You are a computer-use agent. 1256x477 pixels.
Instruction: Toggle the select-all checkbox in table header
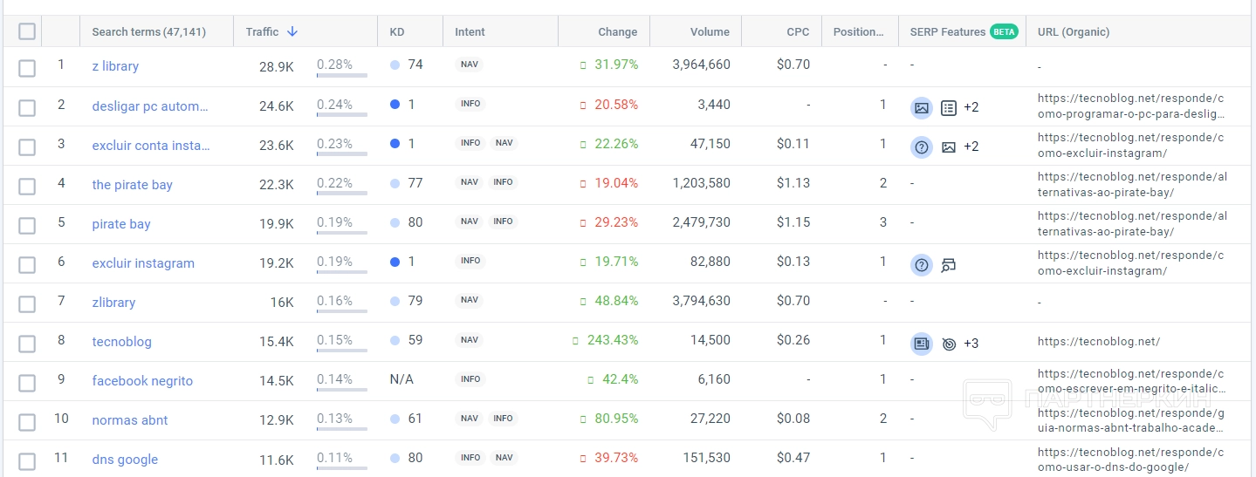pos(27,31)
